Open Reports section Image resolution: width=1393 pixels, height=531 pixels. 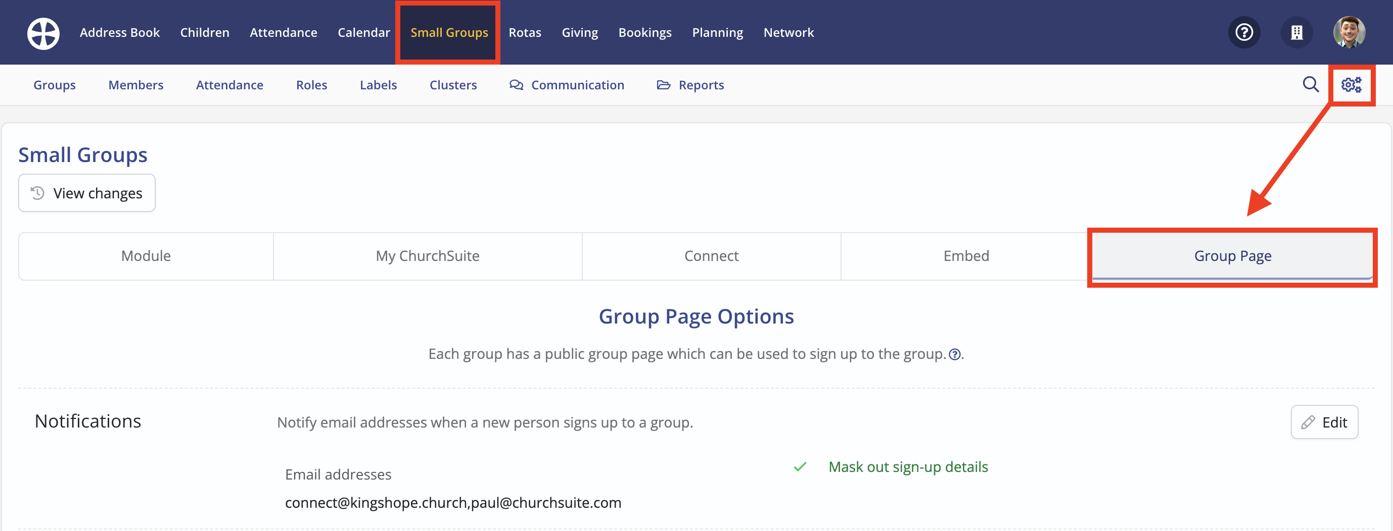(x=690, y=85)
